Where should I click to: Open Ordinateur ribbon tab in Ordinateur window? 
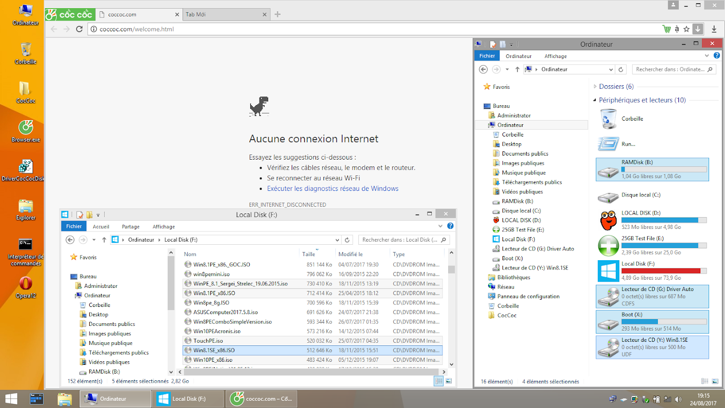pyautogui.click(x=518, y=56)
